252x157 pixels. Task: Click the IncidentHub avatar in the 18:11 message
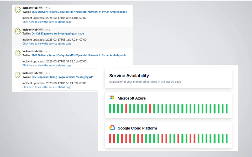click(x=18, y=53)
